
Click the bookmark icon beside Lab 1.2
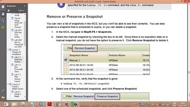point(12,65)
